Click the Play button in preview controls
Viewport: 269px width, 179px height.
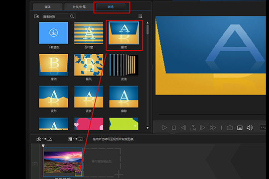point(164,128)
